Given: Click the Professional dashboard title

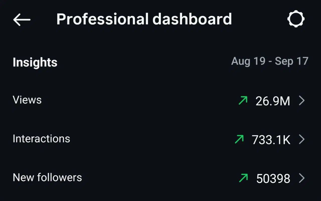Looking at the screenshot, I should point(144,19).
